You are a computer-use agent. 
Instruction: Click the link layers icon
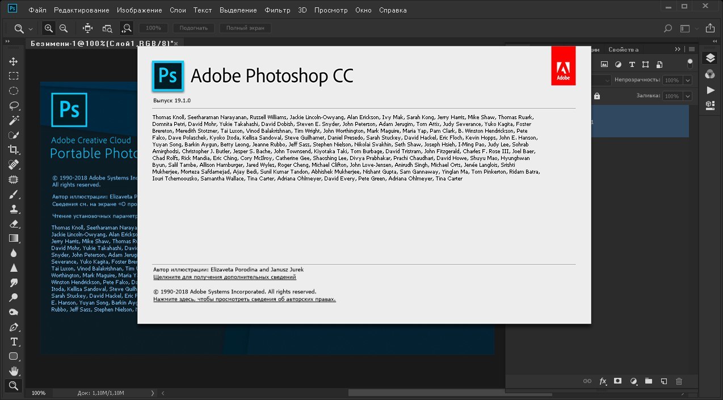click(587, 381)
